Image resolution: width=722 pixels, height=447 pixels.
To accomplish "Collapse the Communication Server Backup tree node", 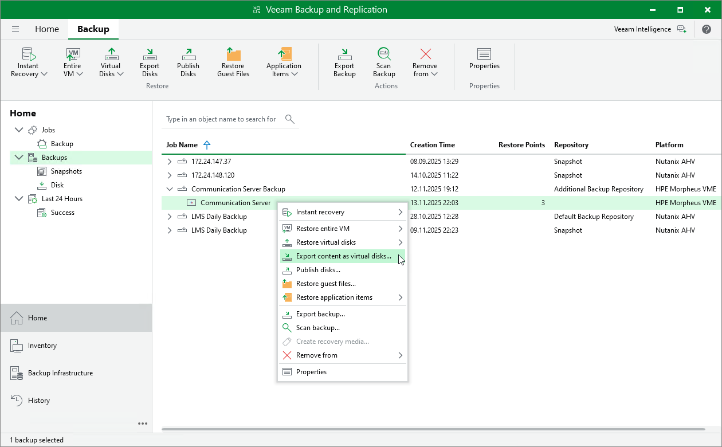I will [x=169, y=189].
